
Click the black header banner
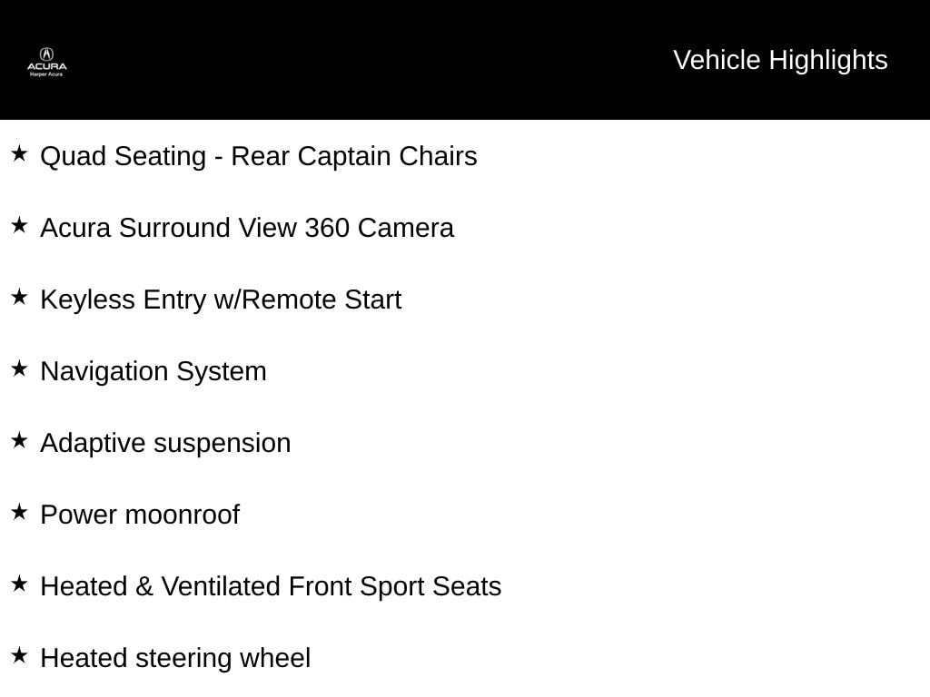(x=465, y=59)
